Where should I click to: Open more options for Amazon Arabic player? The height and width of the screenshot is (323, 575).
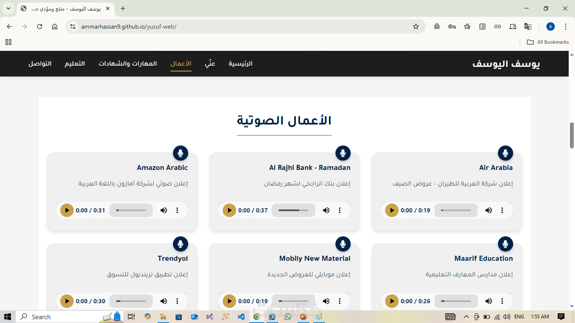pyautogui.click(x=177, y=210)
